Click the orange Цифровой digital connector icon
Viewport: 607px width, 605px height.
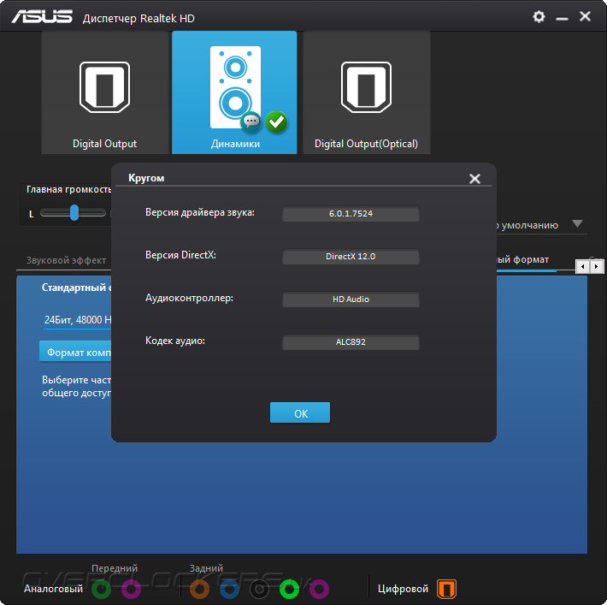tap(447, 589)
